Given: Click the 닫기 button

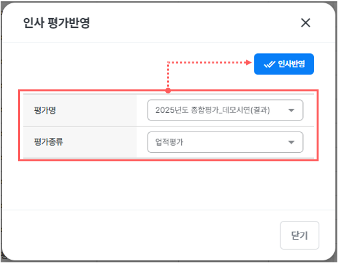Looking at the screenshot, I should (299, 235).
